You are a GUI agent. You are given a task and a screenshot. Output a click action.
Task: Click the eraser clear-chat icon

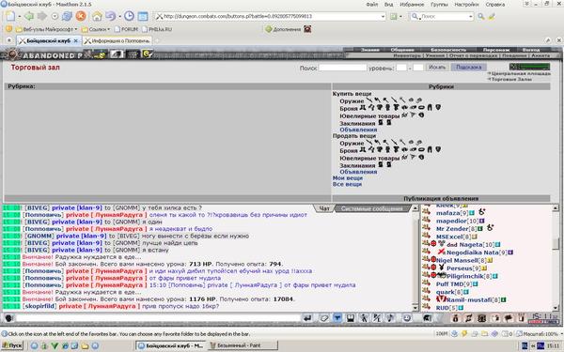[324, 318]
